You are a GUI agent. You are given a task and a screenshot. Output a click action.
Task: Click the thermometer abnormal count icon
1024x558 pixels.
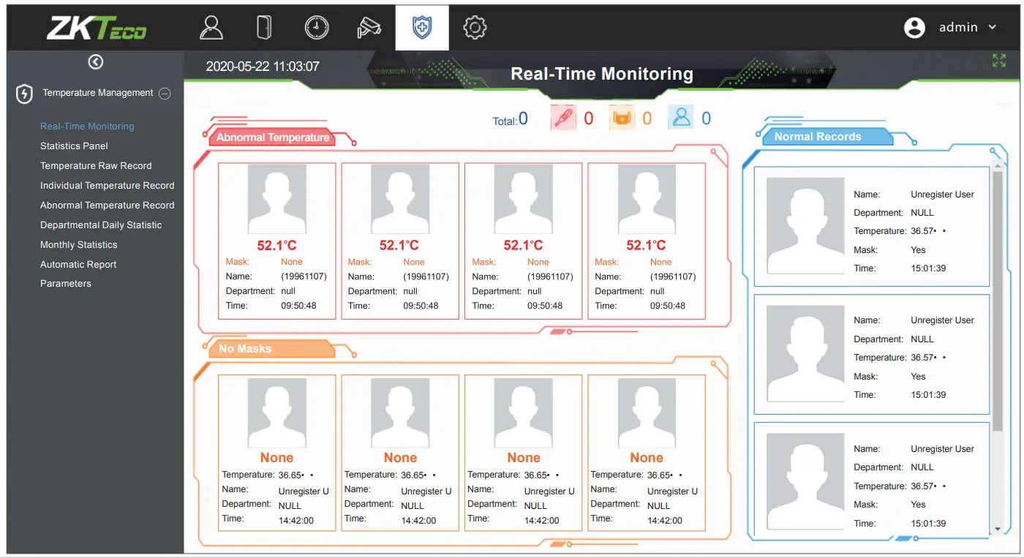click(x=563, y=118)
